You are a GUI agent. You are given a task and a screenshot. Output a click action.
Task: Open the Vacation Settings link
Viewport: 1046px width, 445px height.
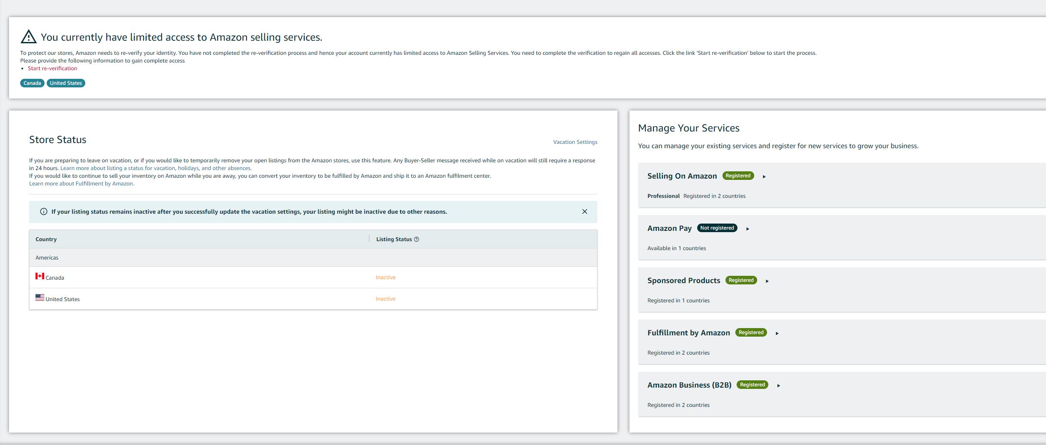pos(575,142)
